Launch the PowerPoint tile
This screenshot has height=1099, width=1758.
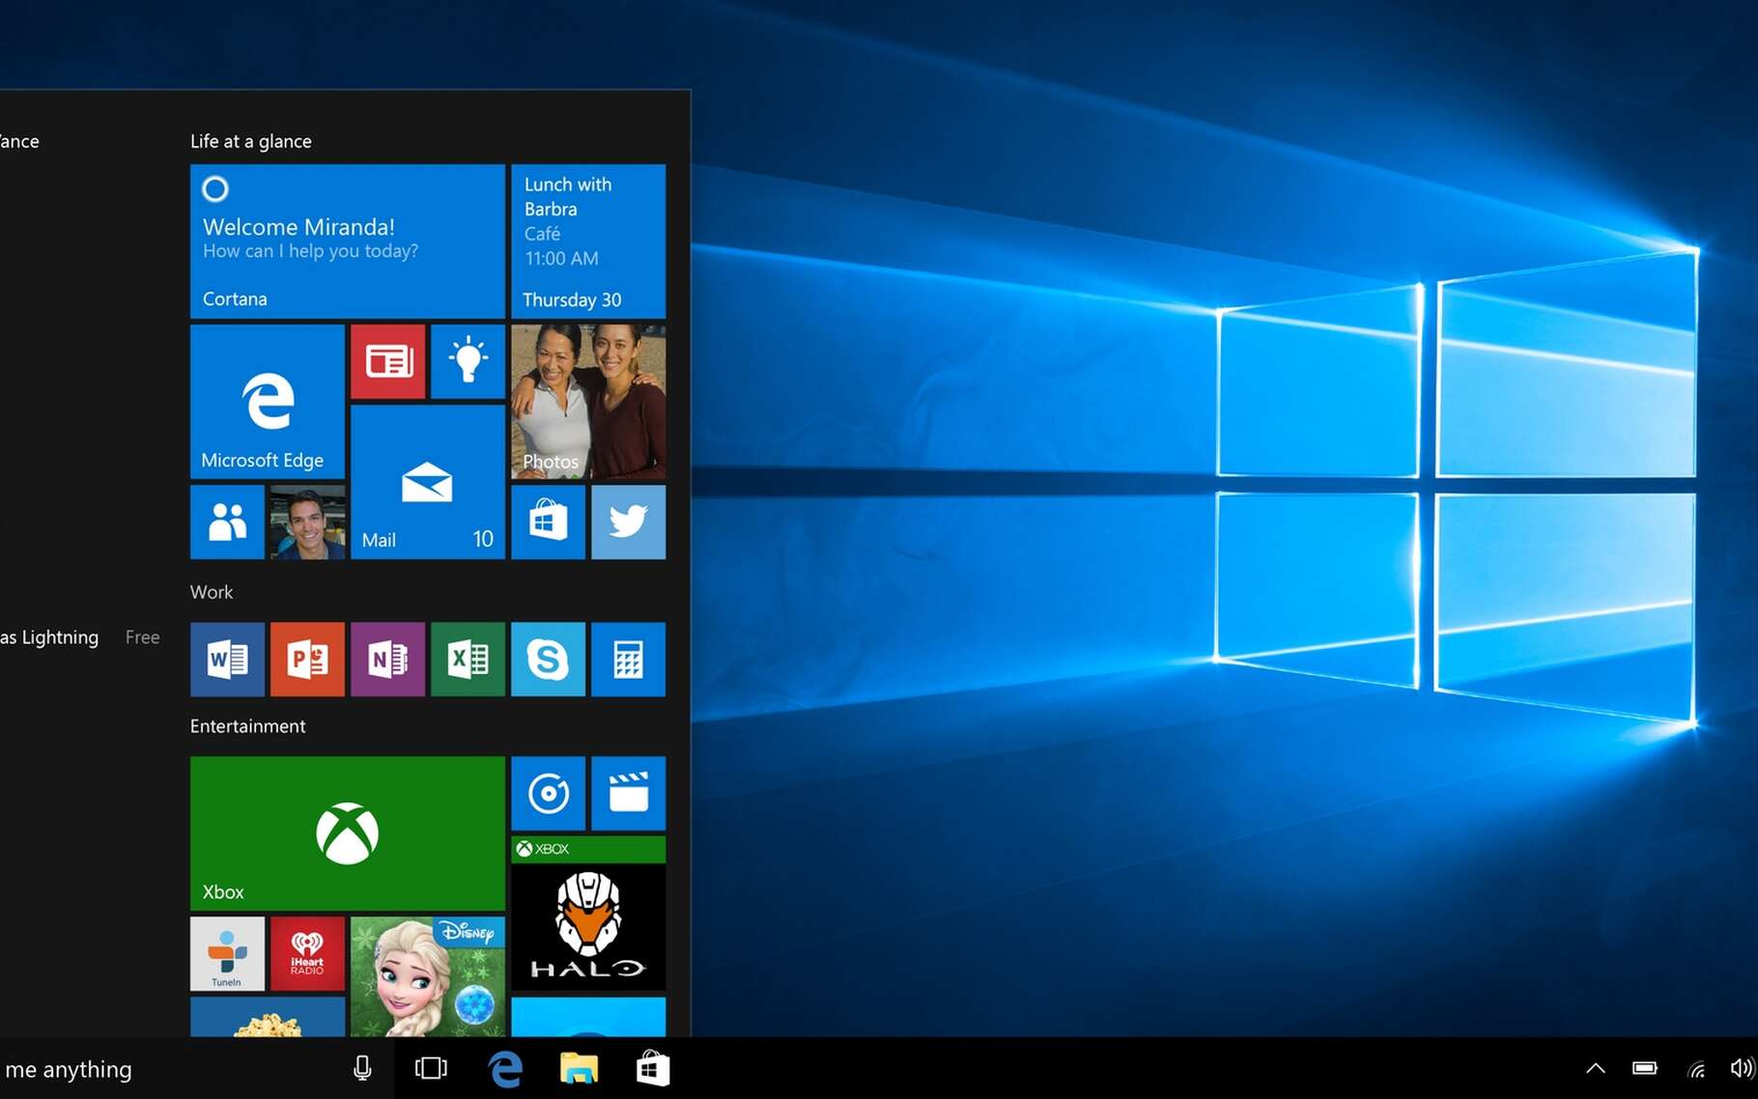(308, 660)
